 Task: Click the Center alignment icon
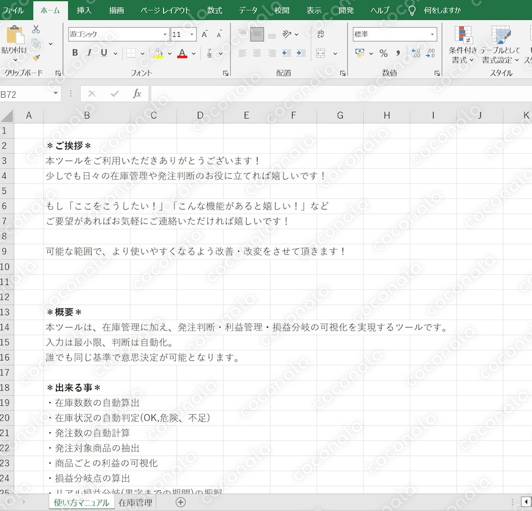coord(257,53)
